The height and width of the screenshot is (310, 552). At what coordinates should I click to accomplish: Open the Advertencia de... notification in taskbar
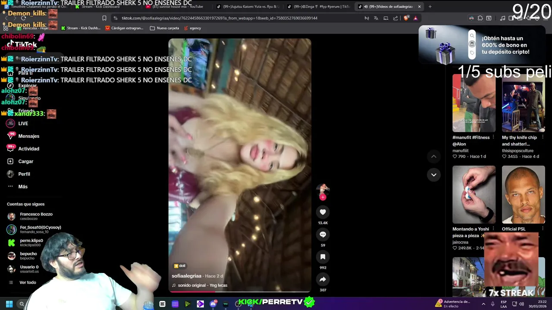tap(453, 304)
